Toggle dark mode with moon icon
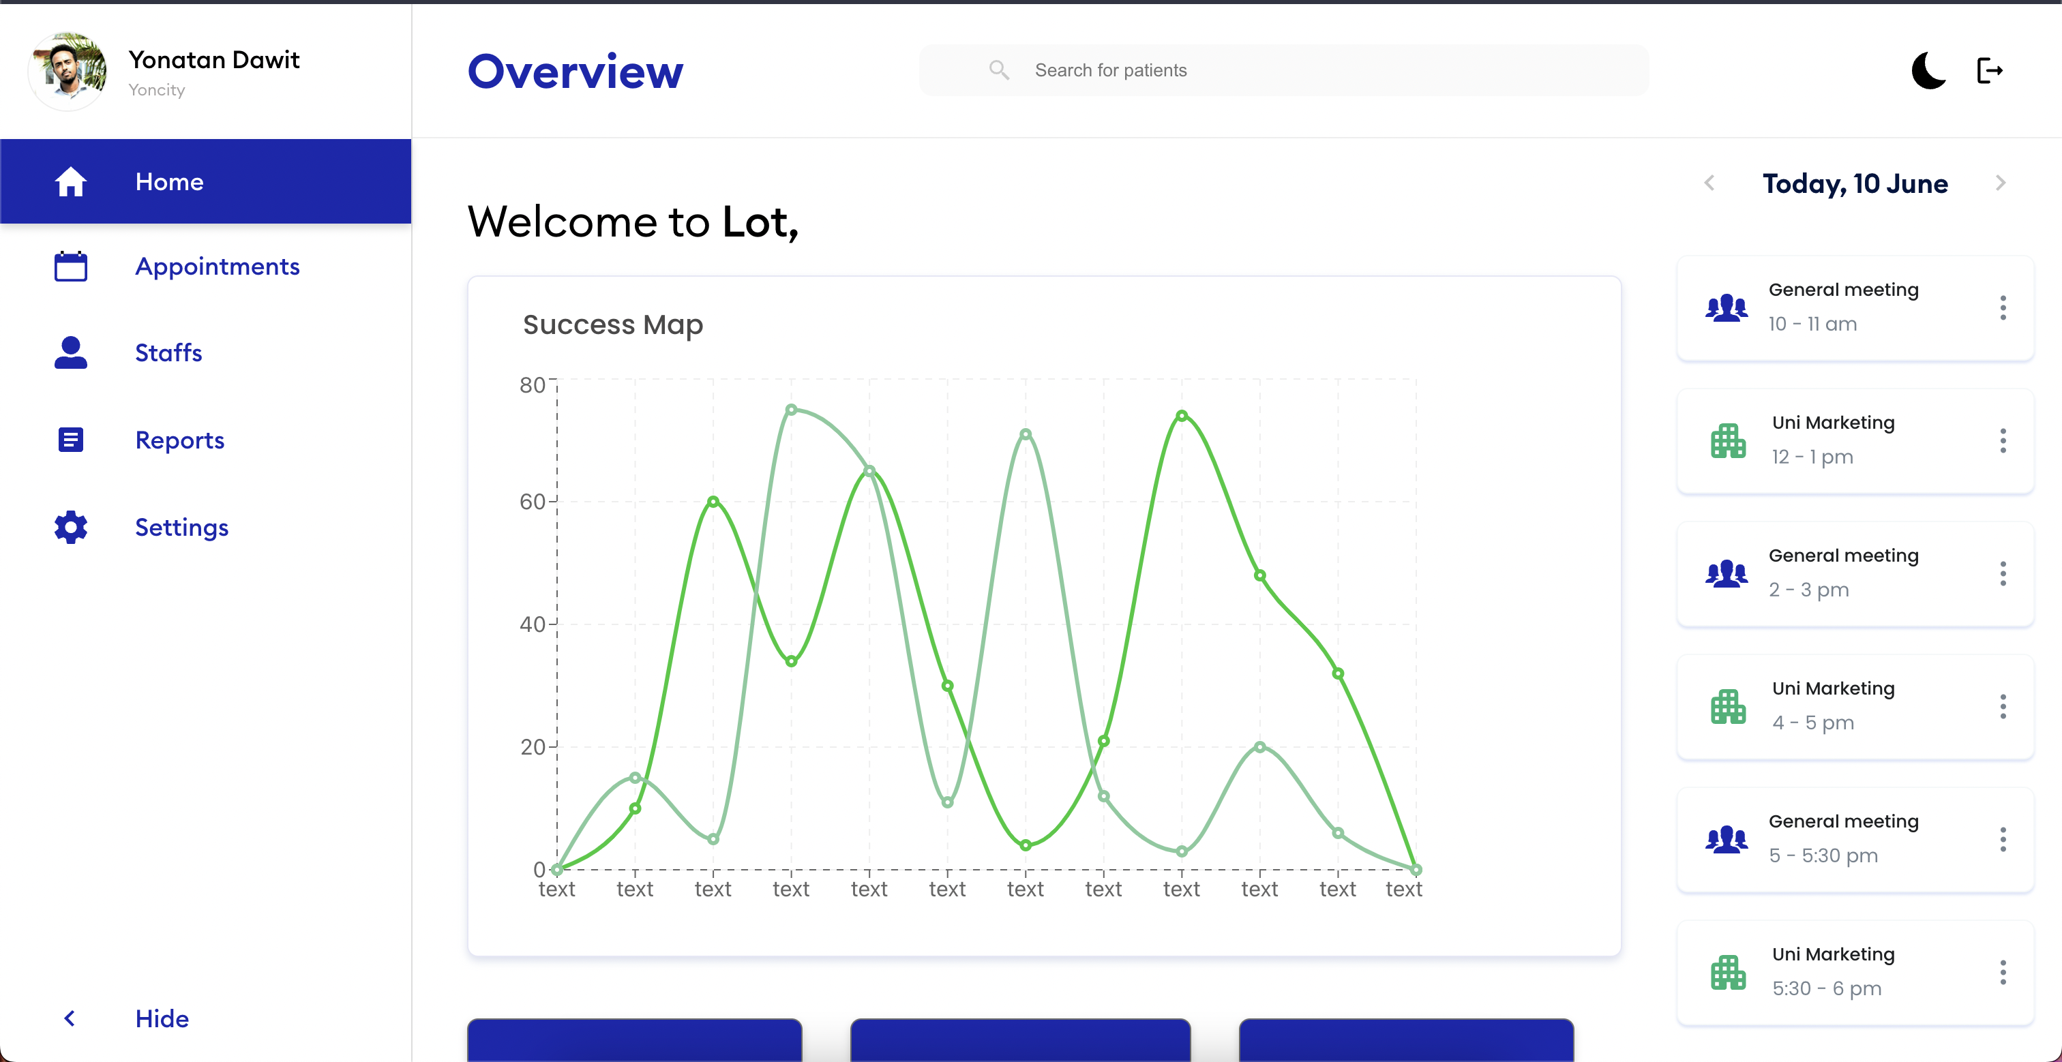Screen dimensions: 2062x1062 point(1928,70)
